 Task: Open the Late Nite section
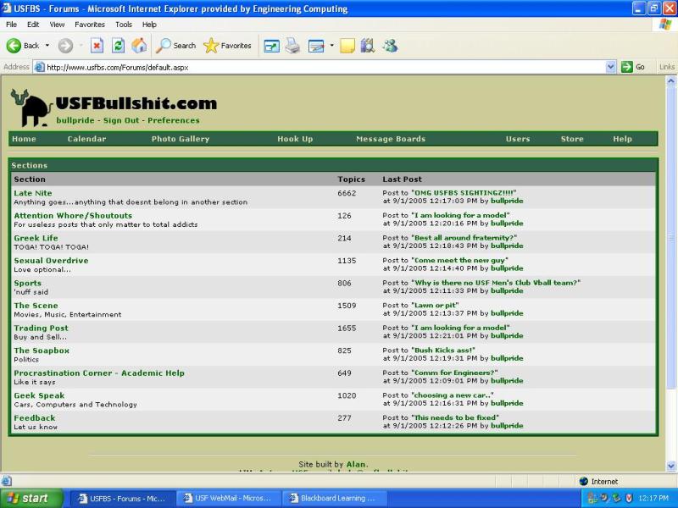click(33, 193)
